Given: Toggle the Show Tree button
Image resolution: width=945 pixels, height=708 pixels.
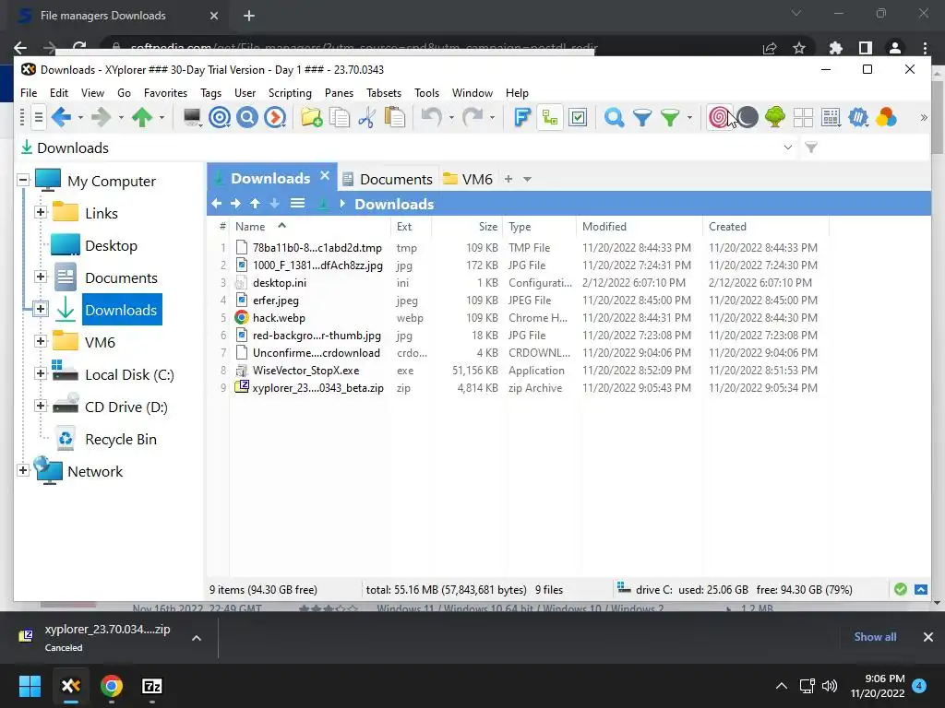Looking at the screenshot, I should click(x=550, y=117).
